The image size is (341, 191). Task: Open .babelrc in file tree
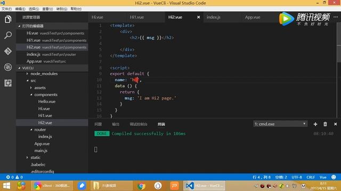(x=38, y=164)
